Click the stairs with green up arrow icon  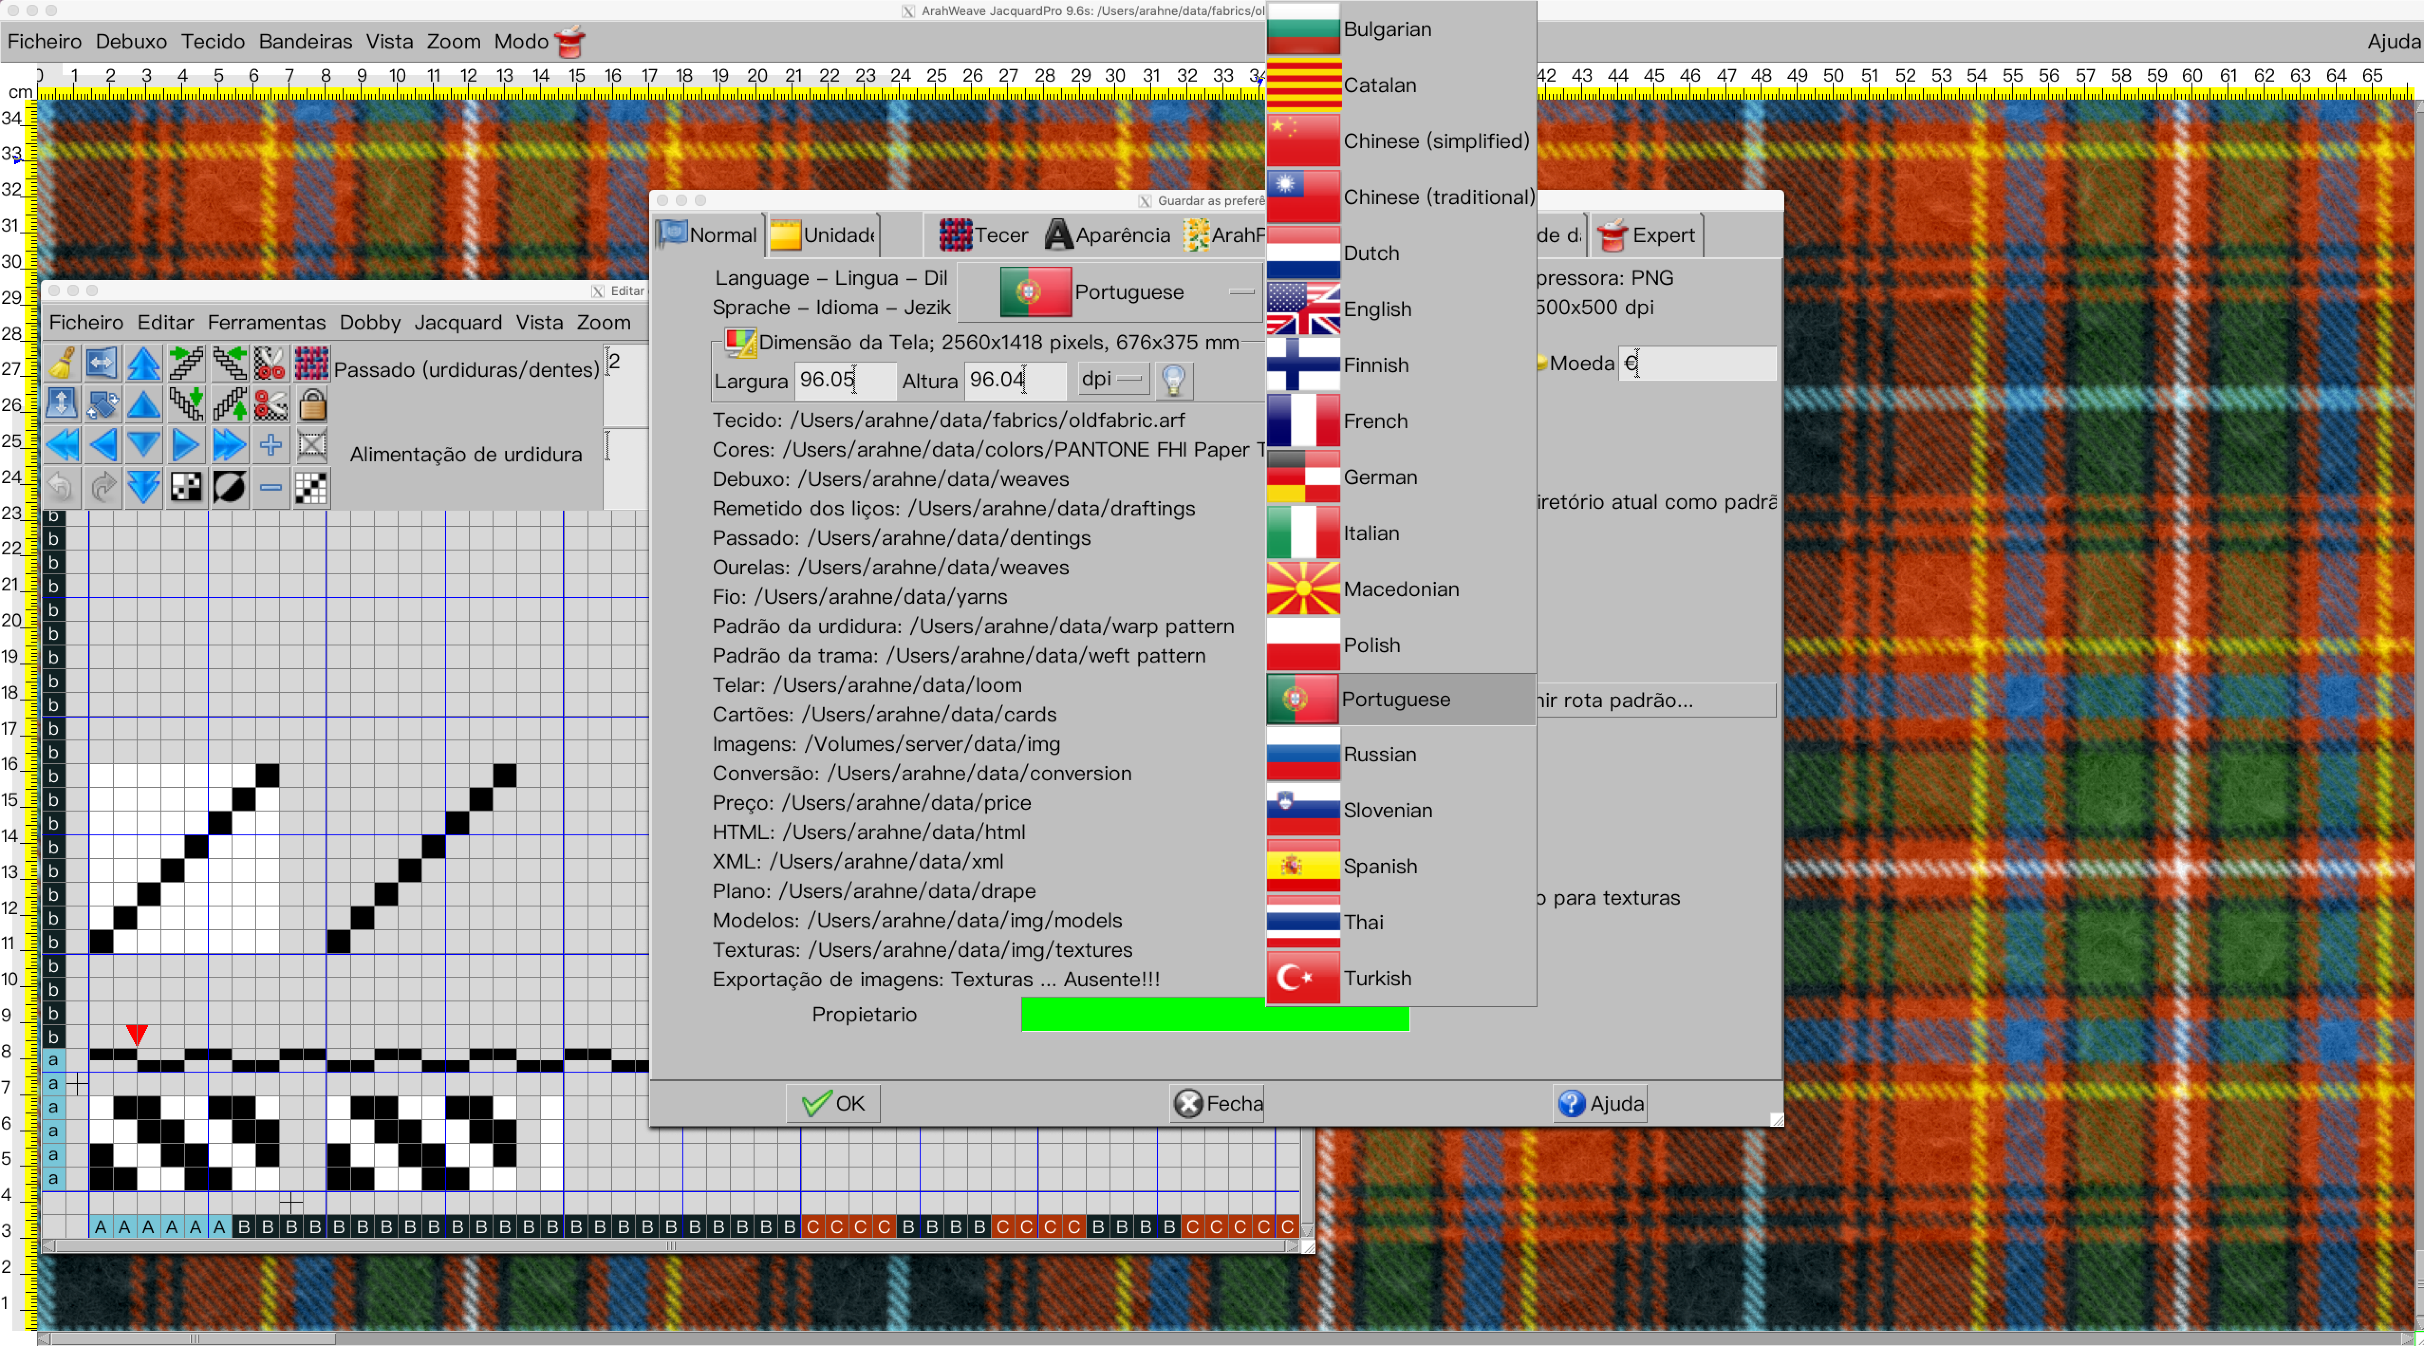click(x=229, y=405)
